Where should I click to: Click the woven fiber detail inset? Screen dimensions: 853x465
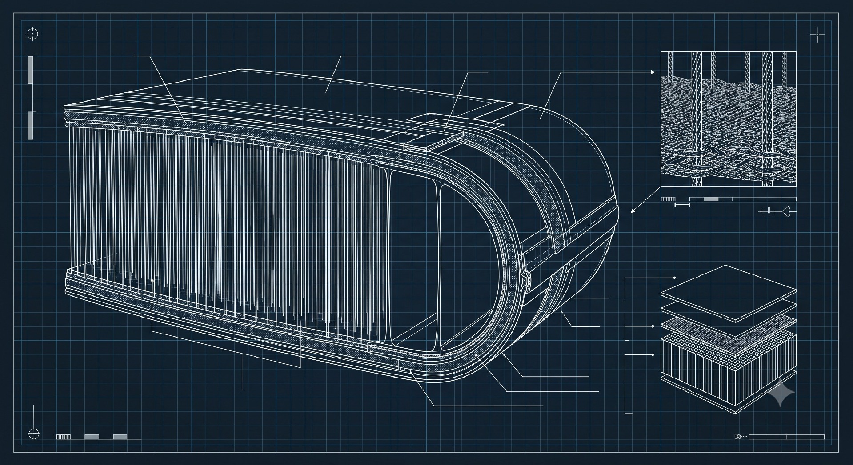click(728, 119)
